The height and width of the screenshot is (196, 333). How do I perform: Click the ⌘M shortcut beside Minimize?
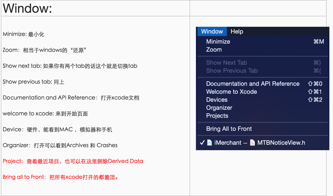tap(319, 41)
